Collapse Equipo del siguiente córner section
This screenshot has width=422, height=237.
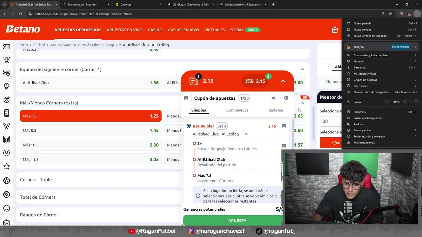click(302, 69)
